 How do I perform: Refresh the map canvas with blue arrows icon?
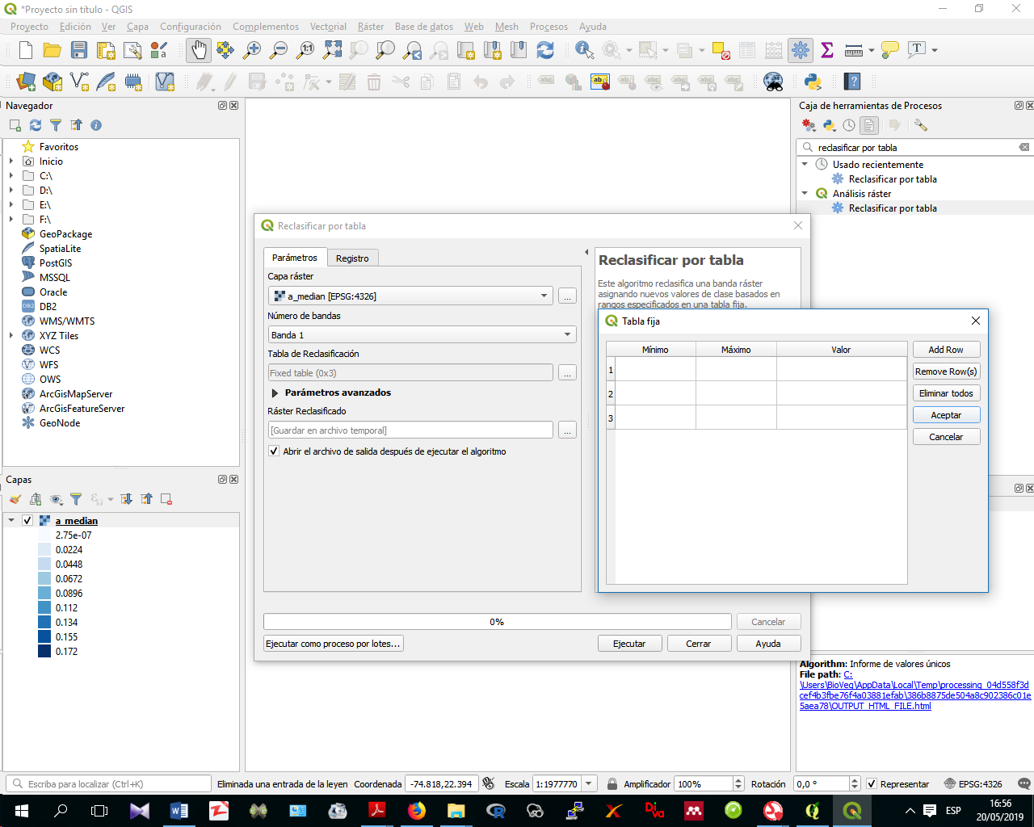point(545,50)
